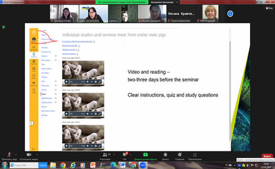
Task: Click Find button next to search box
Action: (x=43, y=165)
